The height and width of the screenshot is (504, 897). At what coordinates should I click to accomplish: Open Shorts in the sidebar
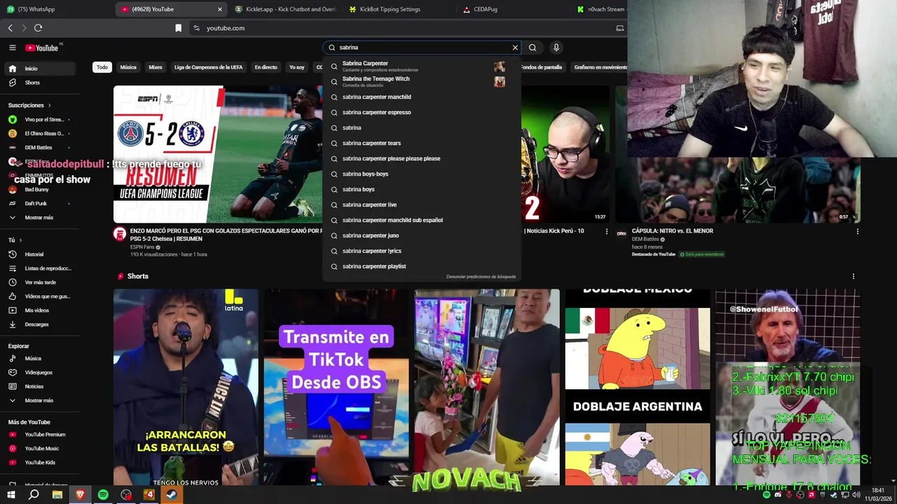pos(41,83)
